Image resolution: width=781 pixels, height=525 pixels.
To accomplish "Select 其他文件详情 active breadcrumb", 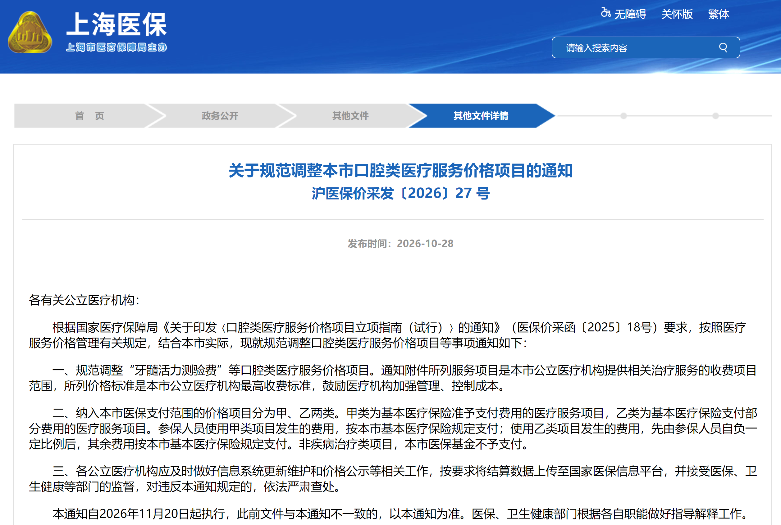I will pyautogui.click(x=481, y=116).
